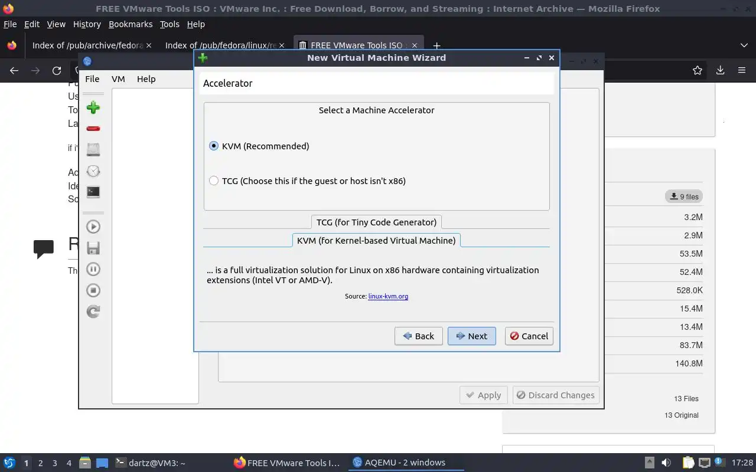Open Firefox downloads icon
Viewport: 756px width, 472px height.
720,70
